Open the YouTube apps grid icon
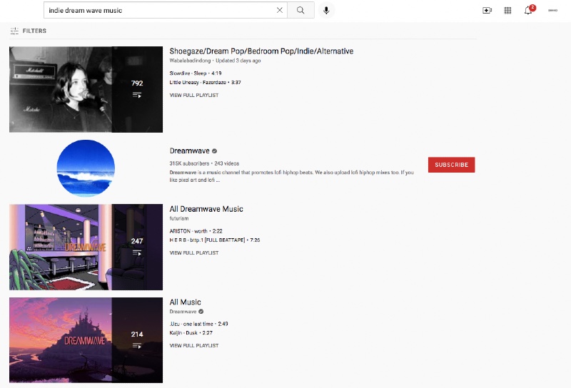Image resolution: width=571 pixels, height=388 pixels. click(x=507, y=10)
